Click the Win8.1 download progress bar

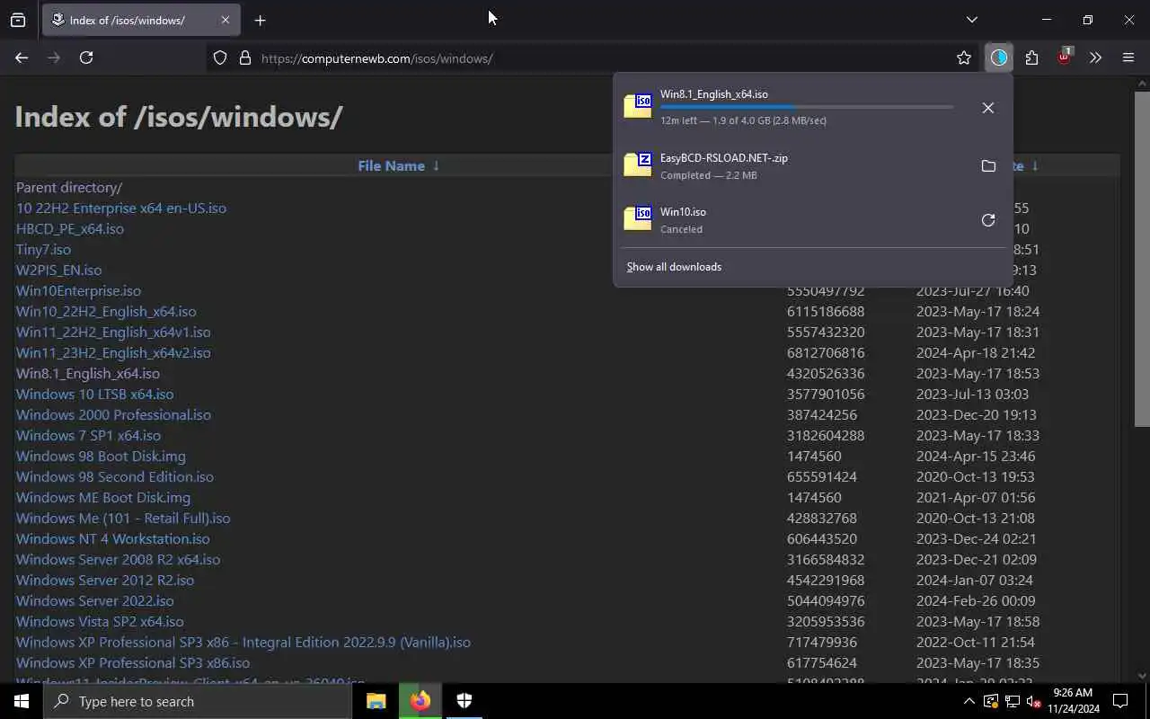click(x=807, y=107)
